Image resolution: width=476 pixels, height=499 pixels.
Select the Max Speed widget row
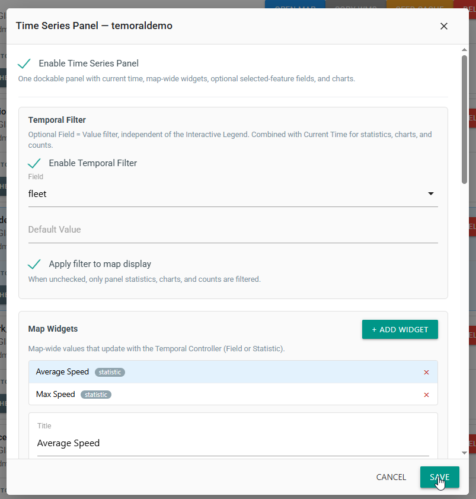tap(233, 395)
